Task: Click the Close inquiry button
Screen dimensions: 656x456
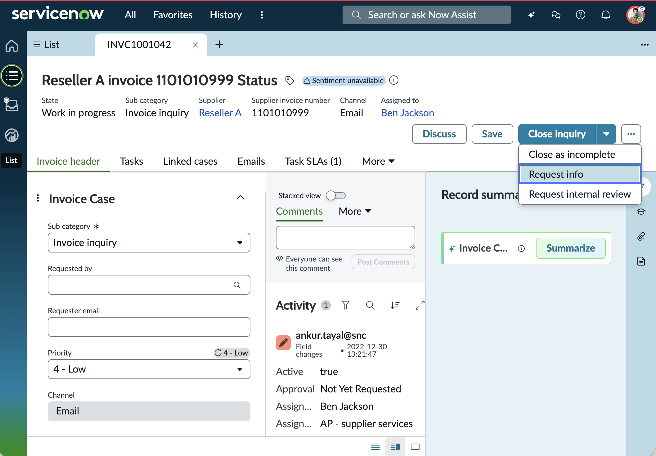Action: coord(557,134)
